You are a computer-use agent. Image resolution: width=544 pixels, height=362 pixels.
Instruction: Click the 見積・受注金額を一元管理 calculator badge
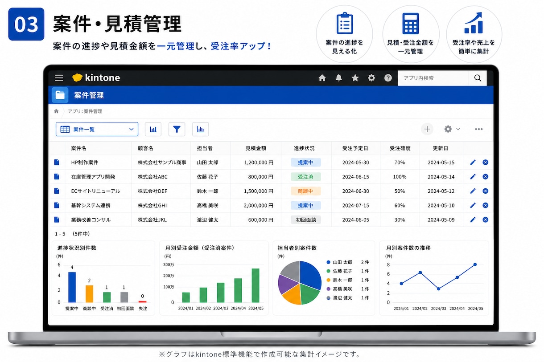tap(411, 34)
